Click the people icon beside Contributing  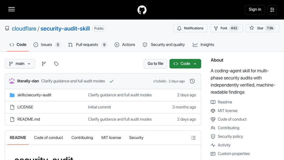pyautogui.click(x=213, y=128)
